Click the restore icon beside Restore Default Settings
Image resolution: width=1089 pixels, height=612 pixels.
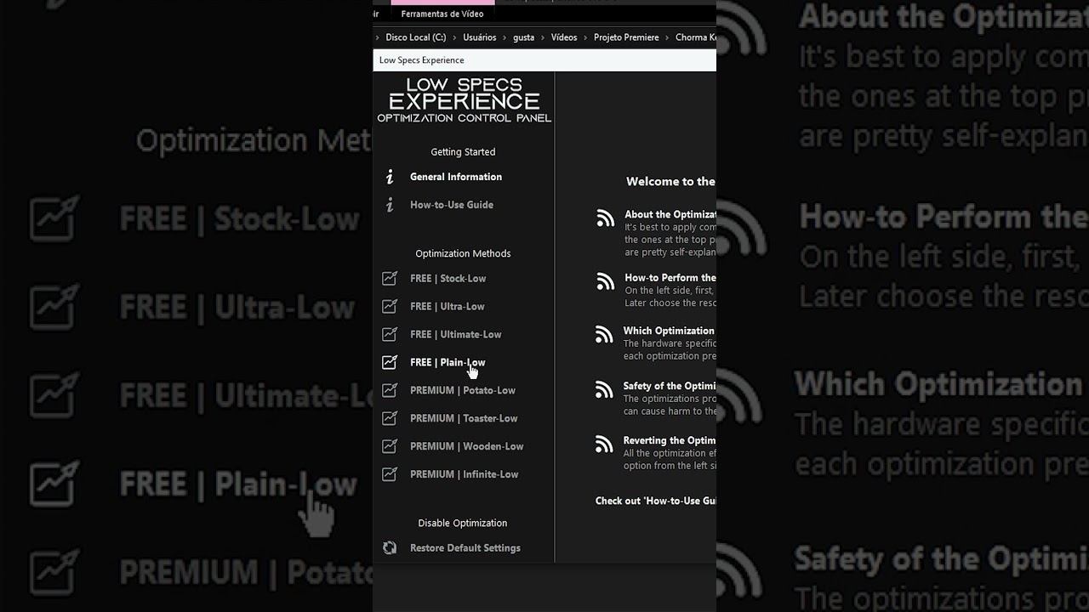[x=390, y=548]
